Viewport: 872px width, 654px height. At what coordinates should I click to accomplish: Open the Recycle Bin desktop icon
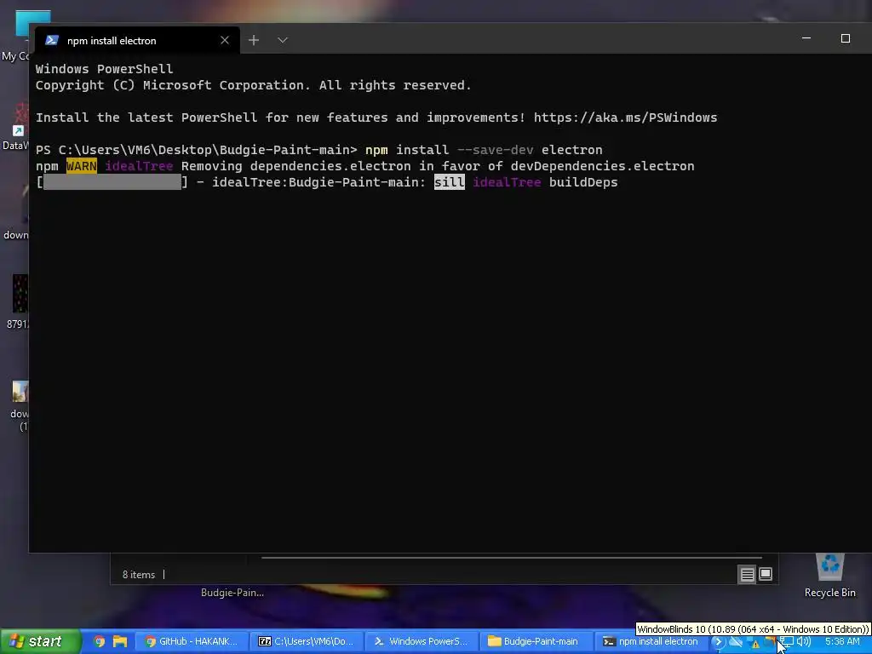coord(829,575)
